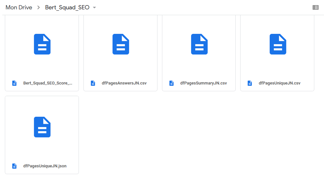Select dfPagesUniqueJN.json large preview icon
The height and width of the screenshot is (178, 324).
click(x=42, y=127)
